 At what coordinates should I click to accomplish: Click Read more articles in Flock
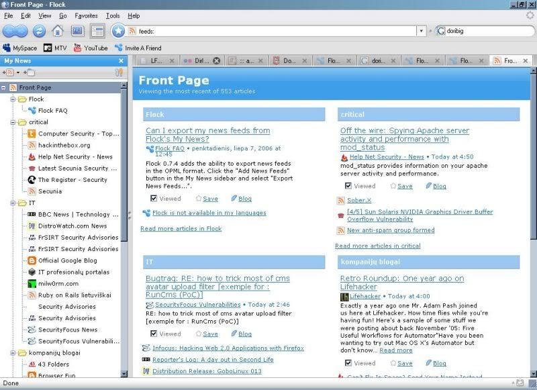[x=181, y=229]
